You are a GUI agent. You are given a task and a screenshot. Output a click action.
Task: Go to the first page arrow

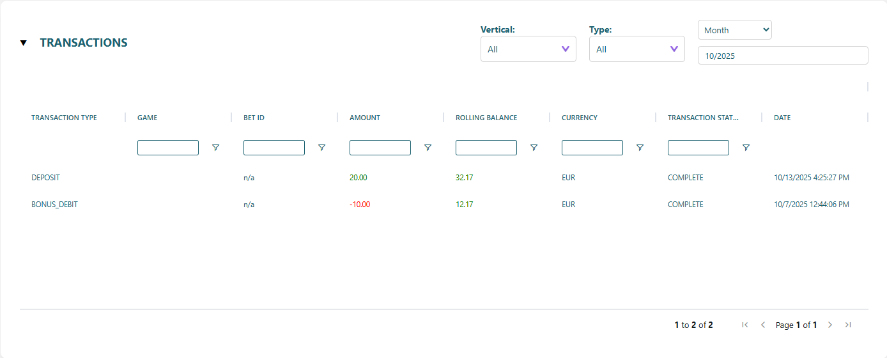point(744,325)
